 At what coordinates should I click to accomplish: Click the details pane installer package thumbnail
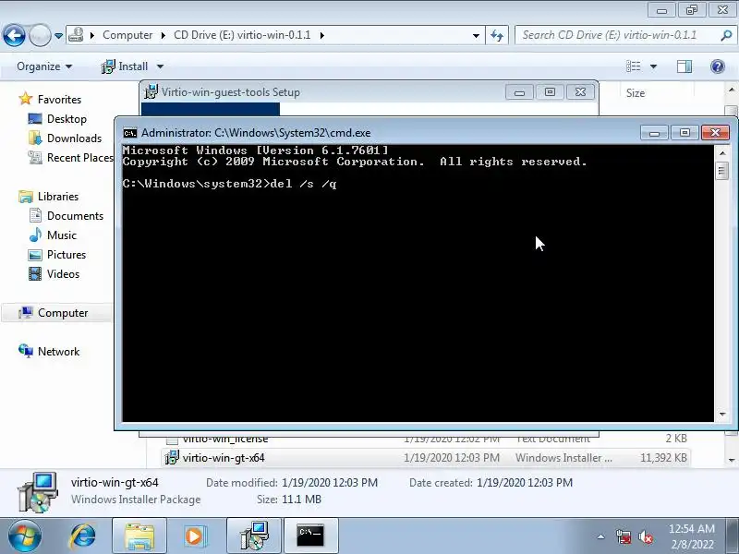click(38, 492)
